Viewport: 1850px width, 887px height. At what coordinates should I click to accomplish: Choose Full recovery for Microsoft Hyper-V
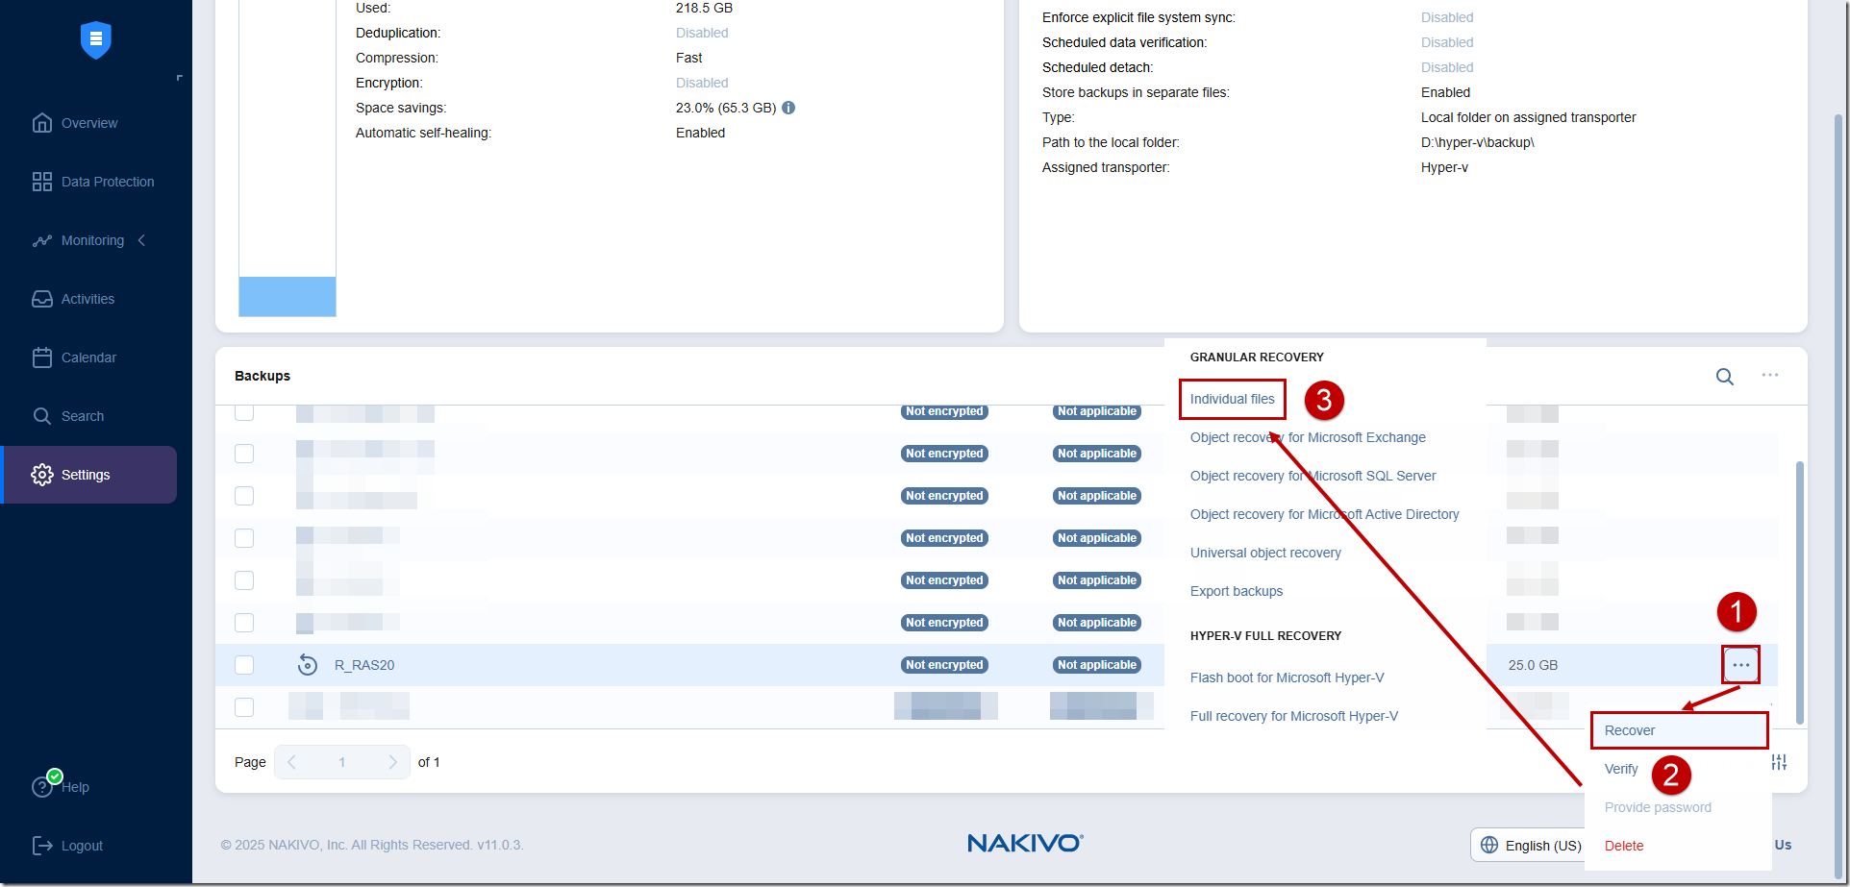[x=1294, y=716]
